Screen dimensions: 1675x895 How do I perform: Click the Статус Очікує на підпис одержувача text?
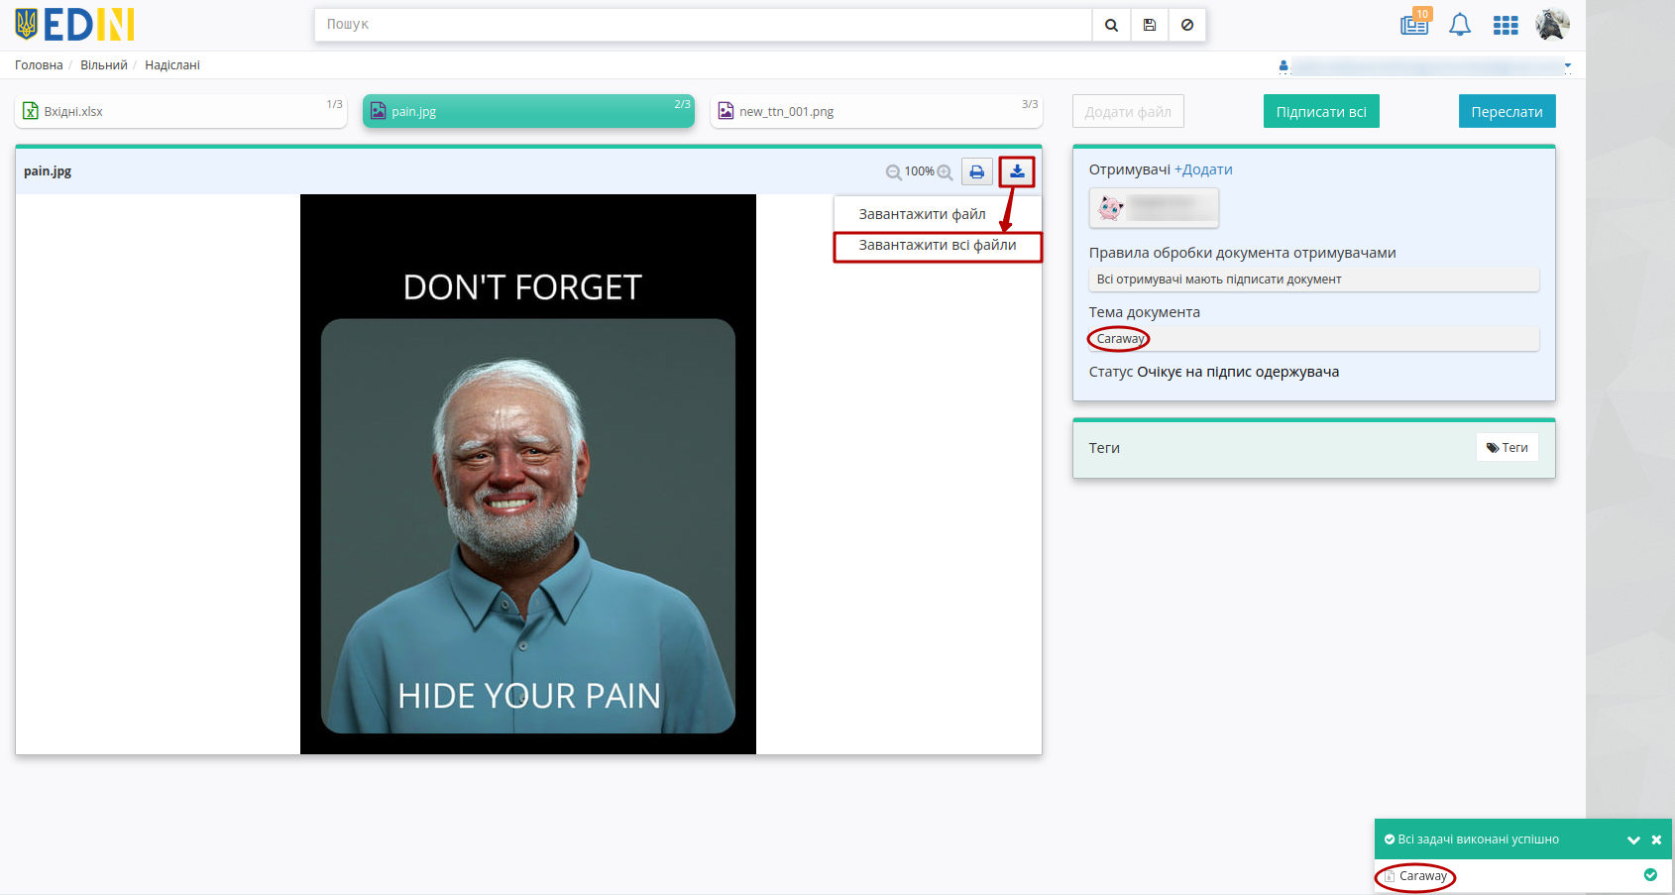[x=1214, y=372]
